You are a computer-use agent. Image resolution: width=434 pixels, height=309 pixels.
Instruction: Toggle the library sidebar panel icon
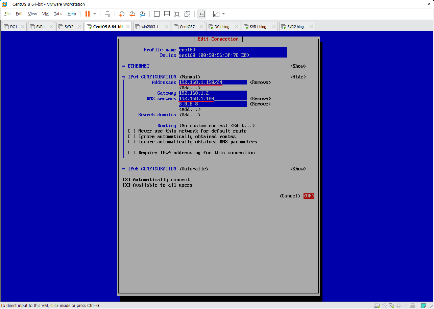tap(157, 14)
